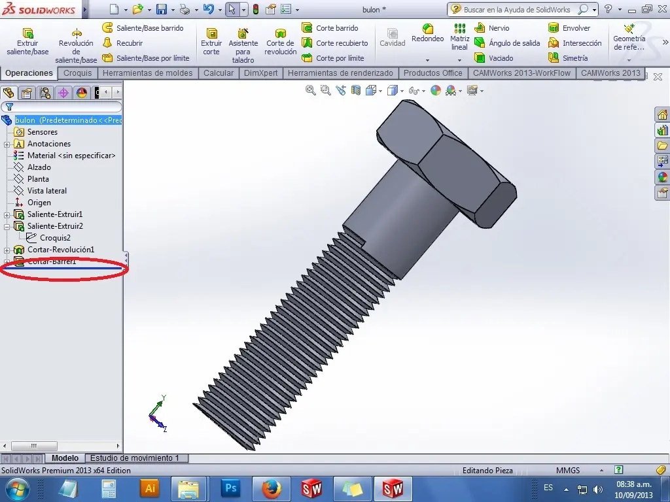The image size is (670, 502).
Task: Choose Saliente/Base barrido
Action: coord(143,27)
